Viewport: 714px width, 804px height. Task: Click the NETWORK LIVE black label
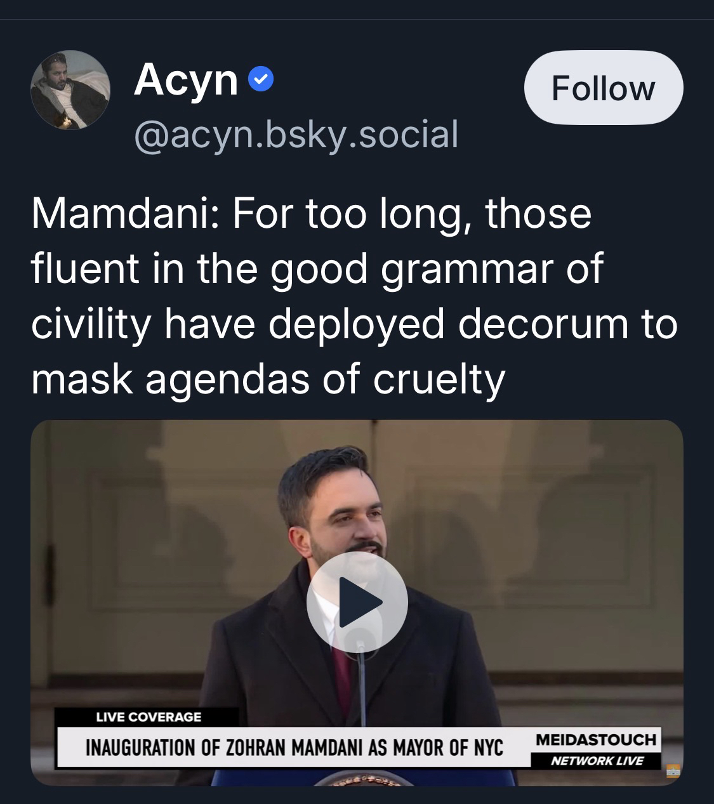point(597,760)
